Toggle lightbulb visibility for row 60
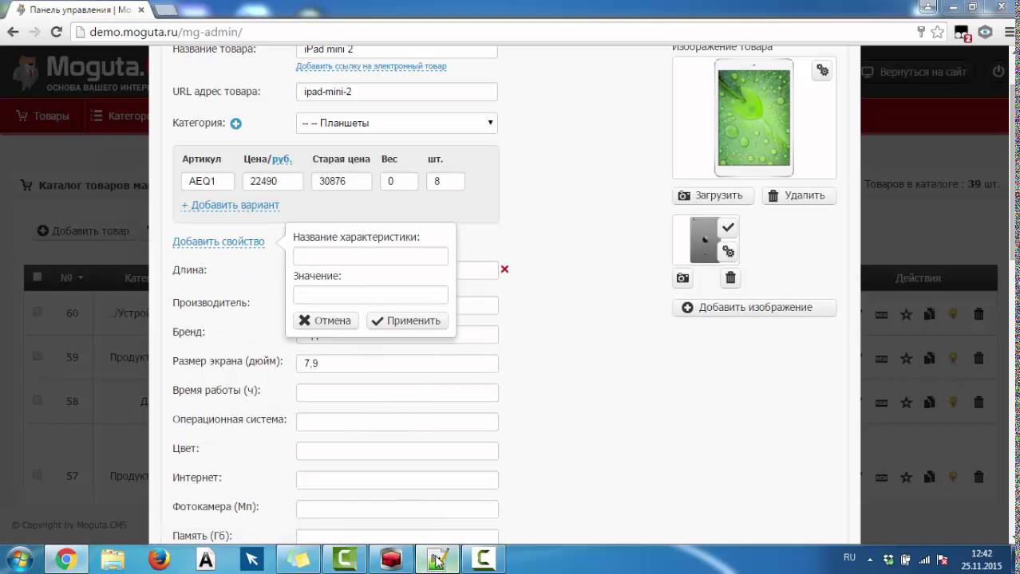Viewport: 1020px width, 574px height. tap(953, 314)
